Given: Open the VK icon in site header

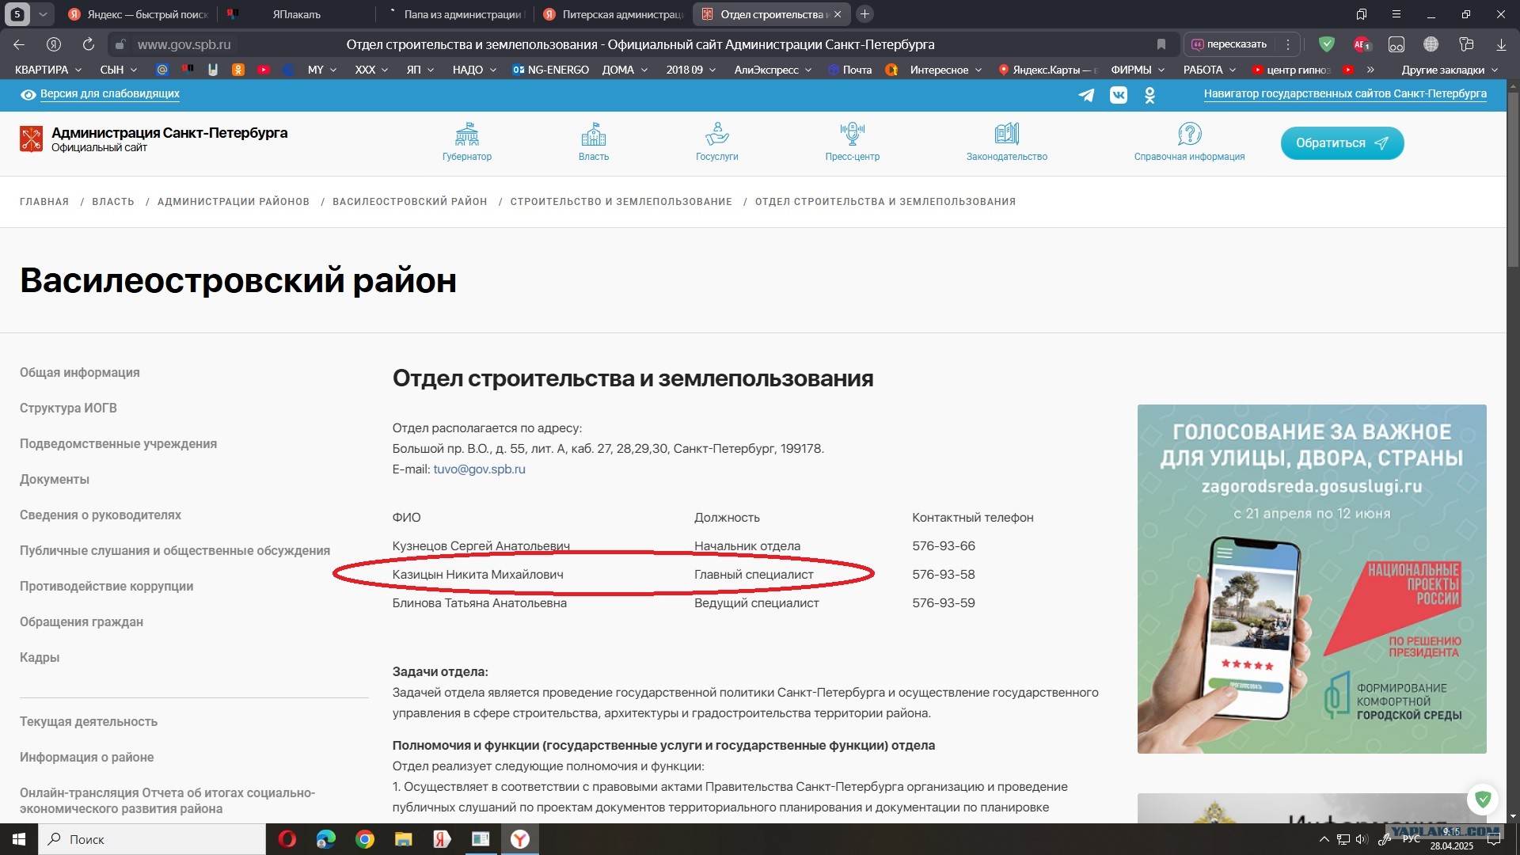Looking at the screenshot, I should [1119, 95].
